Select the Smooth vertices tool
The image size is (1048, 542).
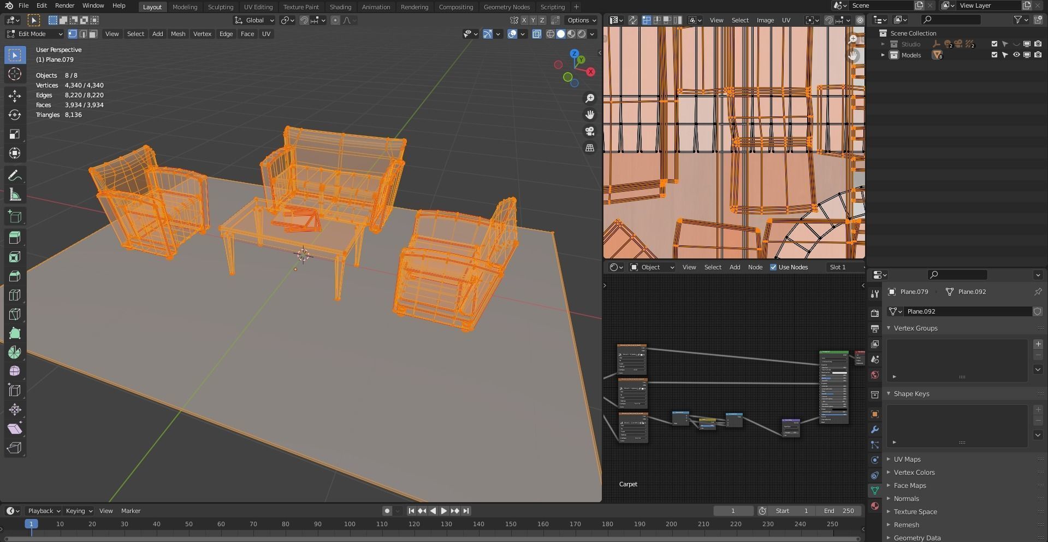tap(15, 372)
